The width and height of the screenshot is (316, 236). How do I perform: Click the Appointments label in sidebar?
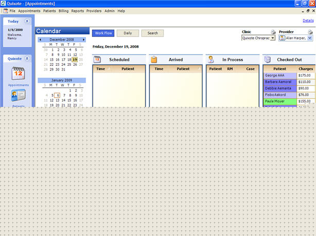19,85
